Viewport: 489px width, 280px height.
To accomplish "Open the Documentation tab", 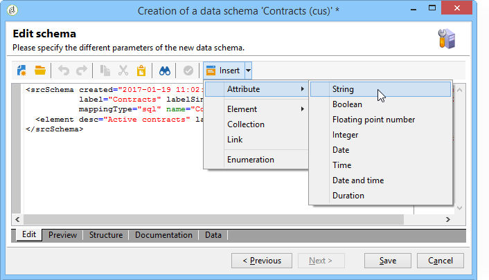I will pyautogui.click(x=163, y=235).
